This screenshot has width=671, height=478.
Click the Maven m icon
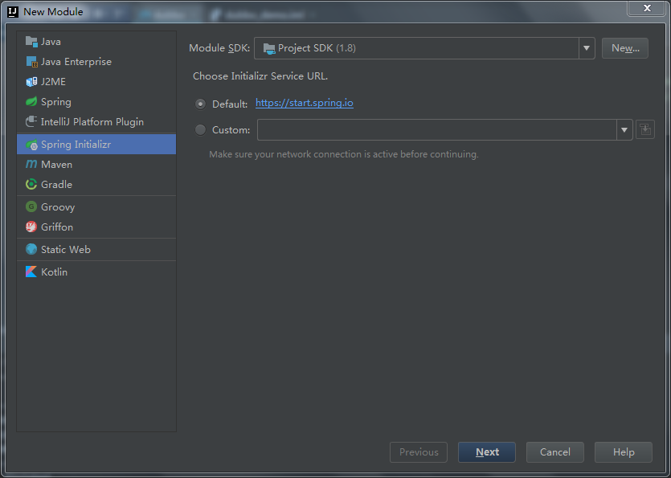31,165
